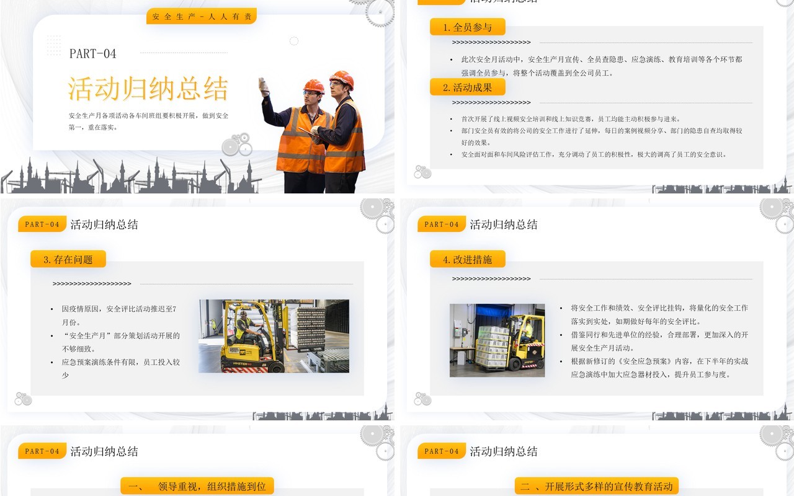Click PART-04 badge on the 领导重视 slide
The width and height of the screenshot is (794, 496).
point(42,451)
